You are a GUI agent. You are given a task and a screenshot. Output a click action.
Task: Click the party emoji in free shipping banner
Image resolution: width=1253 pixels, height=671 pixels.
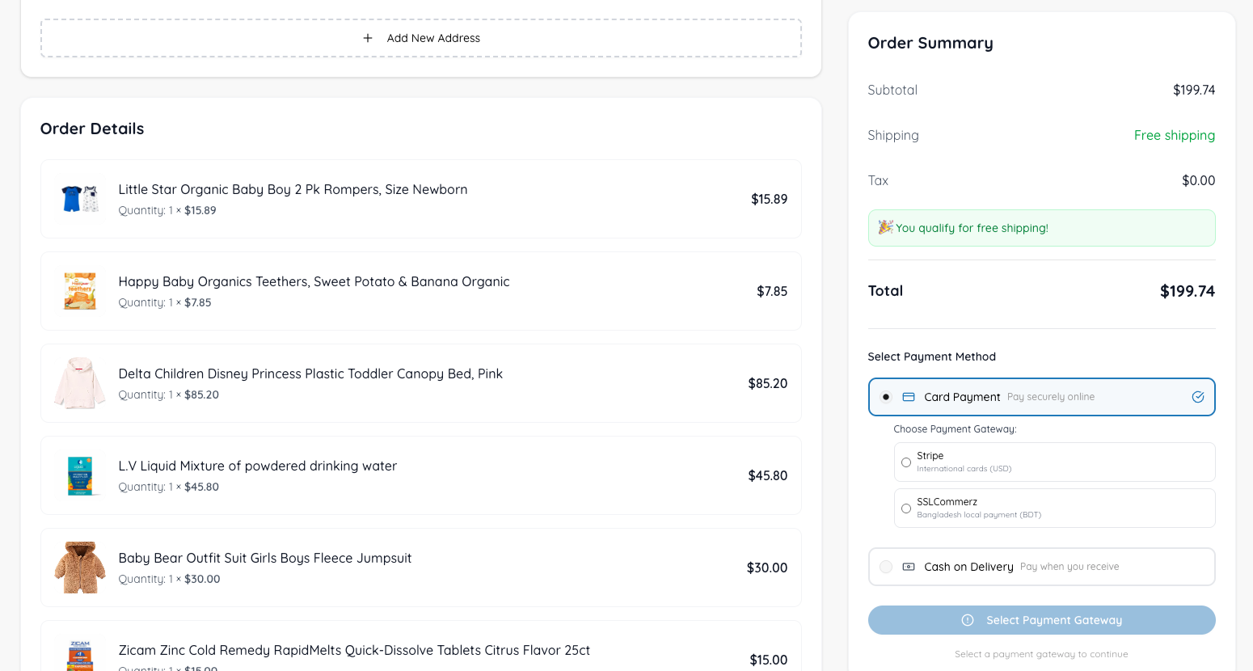(884, 227)
